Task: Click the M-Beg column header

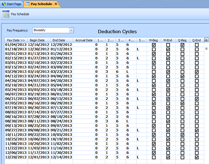Action: [x=153, y=40]
